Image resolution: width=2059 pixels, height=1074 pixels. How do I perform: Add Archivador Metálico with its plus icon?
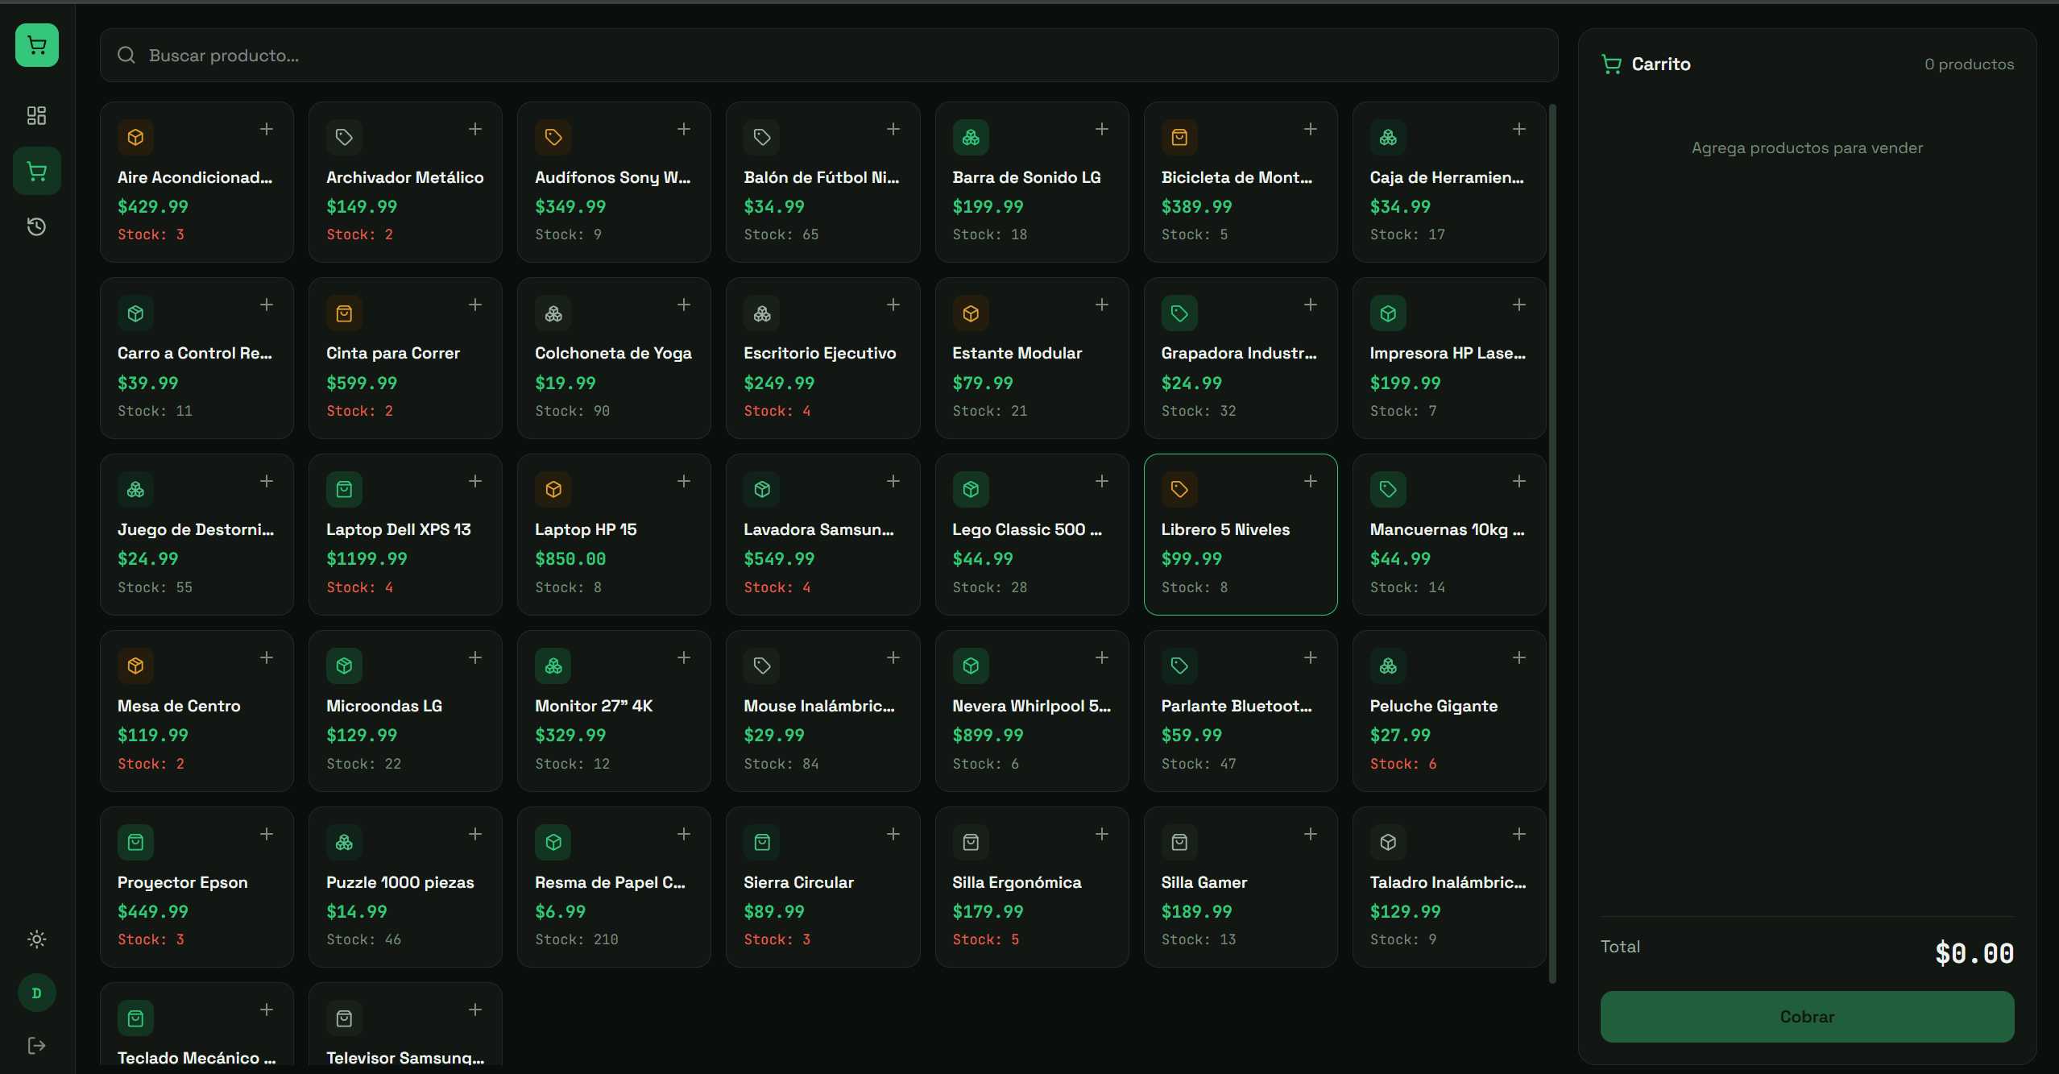(475, 129)
